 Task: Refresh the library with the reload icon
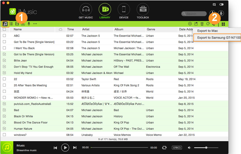point(208,24)
